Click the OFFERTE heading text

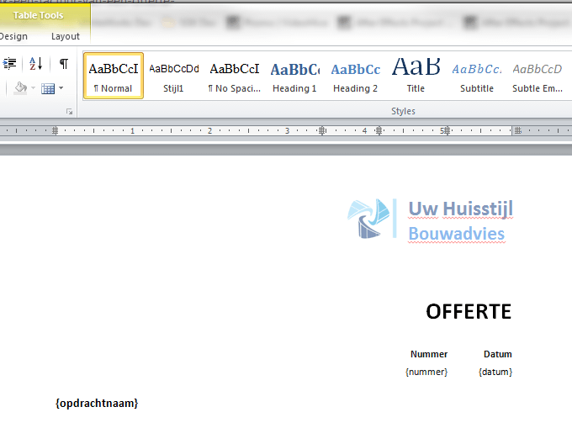click(469, 312)
